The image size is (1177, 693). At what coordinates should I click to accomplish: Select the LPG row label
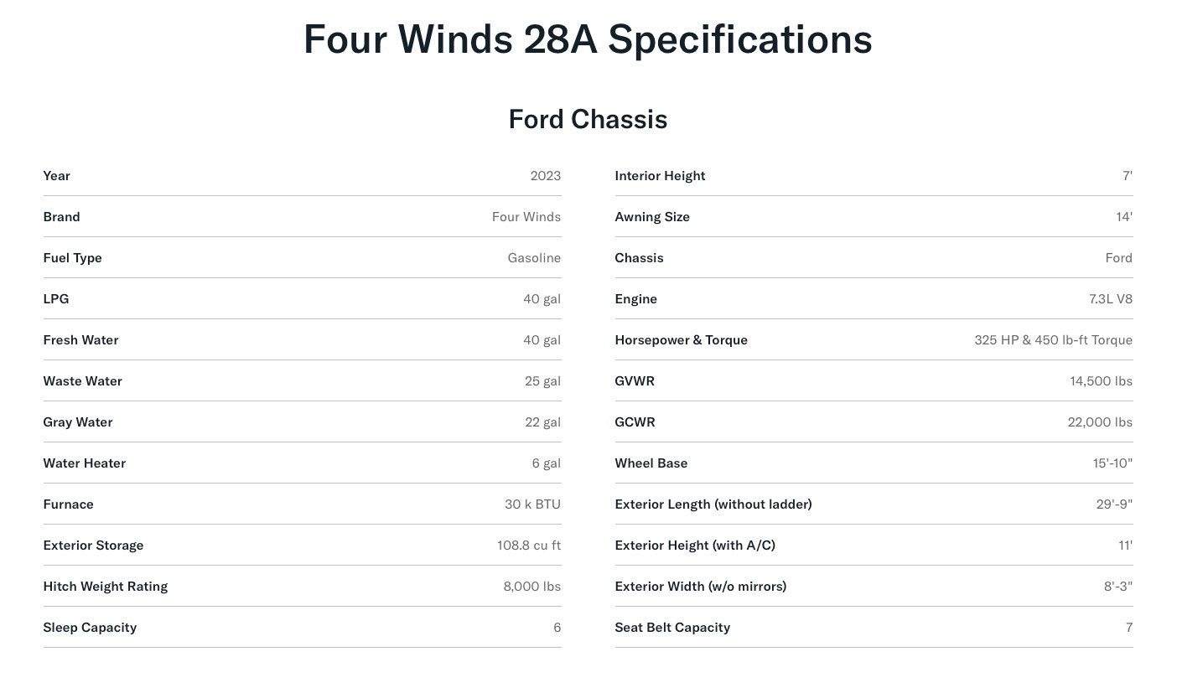point(56,299)
